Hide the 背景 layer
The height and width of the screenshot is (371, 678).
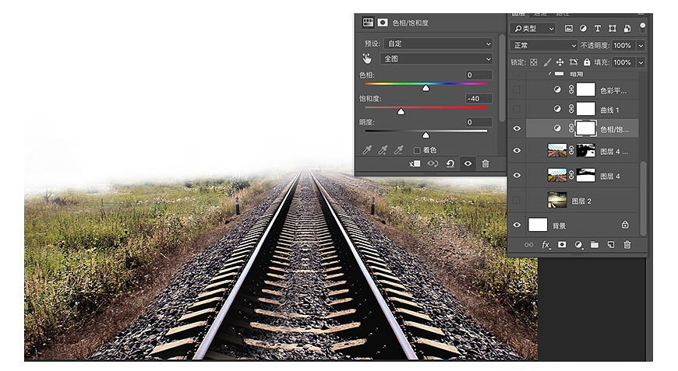coord(517,226)
